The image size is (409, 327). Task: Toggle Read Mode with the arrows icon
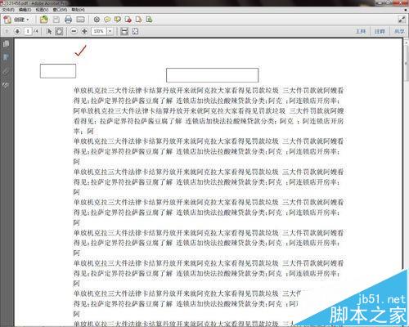[x=402, y=20]
